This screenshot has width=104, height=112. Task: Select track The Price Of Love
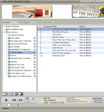pyautogui.click(x=71, y=32)
